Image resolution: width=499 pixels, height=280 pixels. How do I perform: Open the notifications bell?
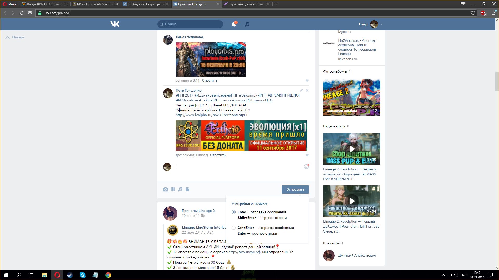[x=234, y=24]
